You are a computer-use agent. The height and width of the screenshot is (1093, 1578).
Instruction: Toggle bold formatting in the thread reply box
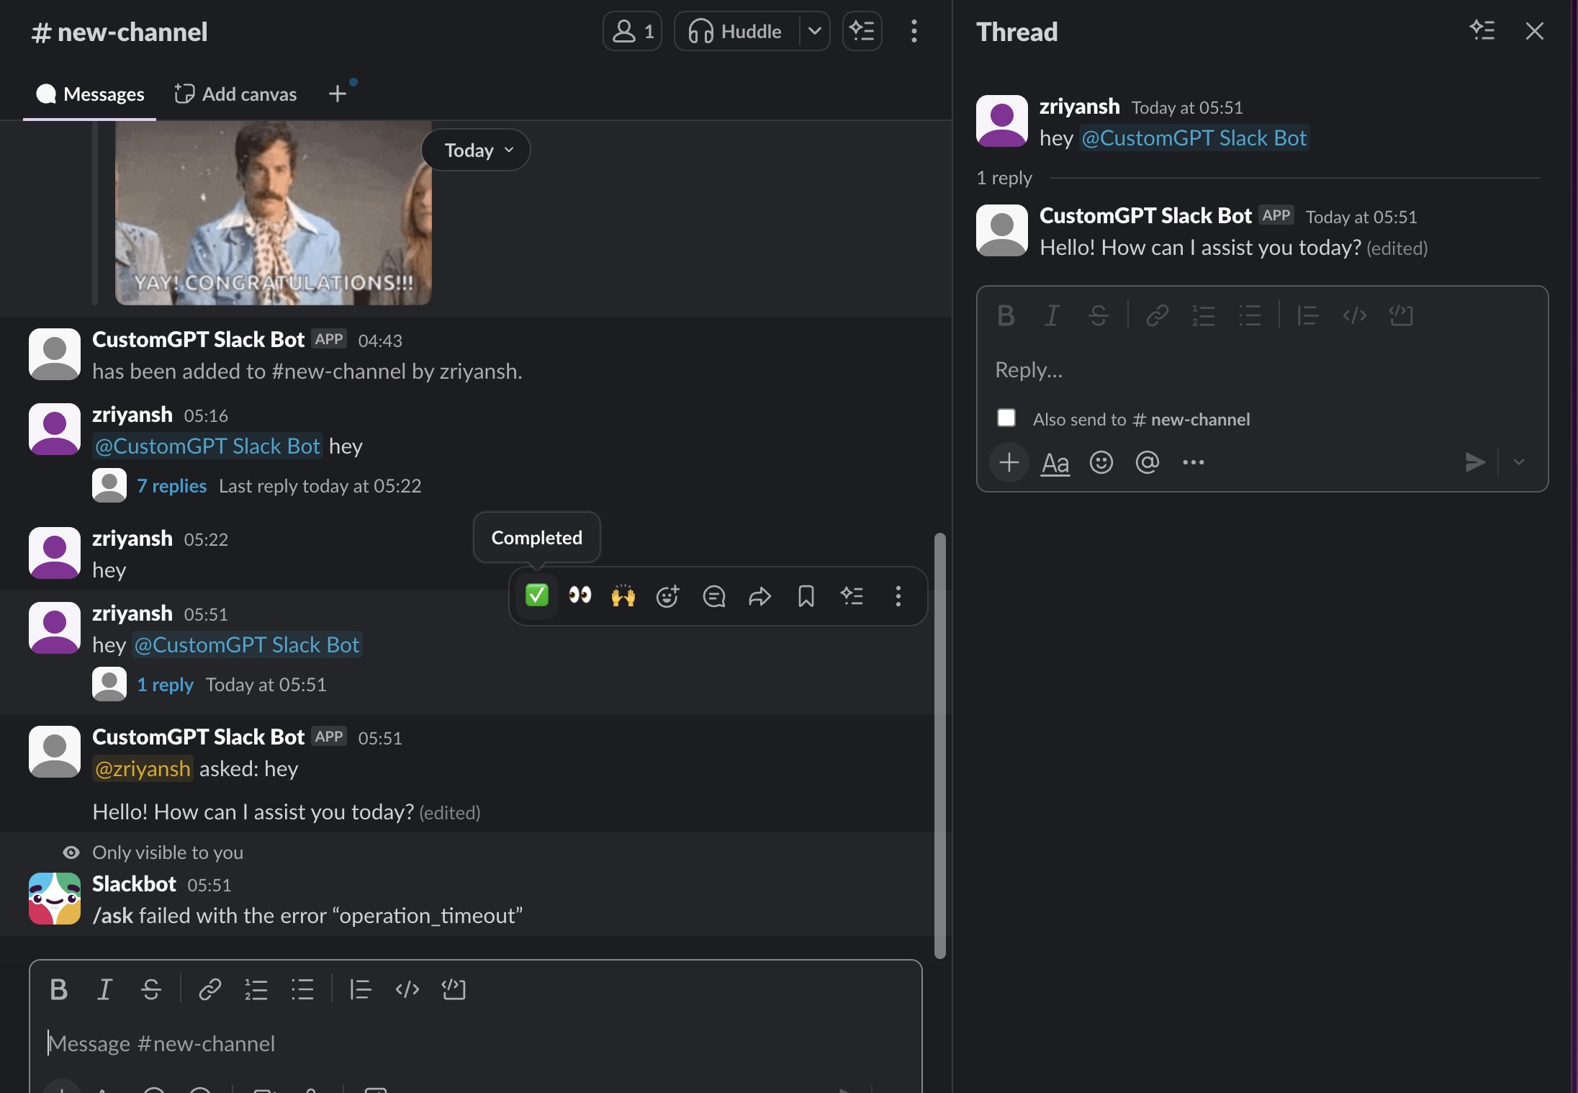pos(1006,315)
